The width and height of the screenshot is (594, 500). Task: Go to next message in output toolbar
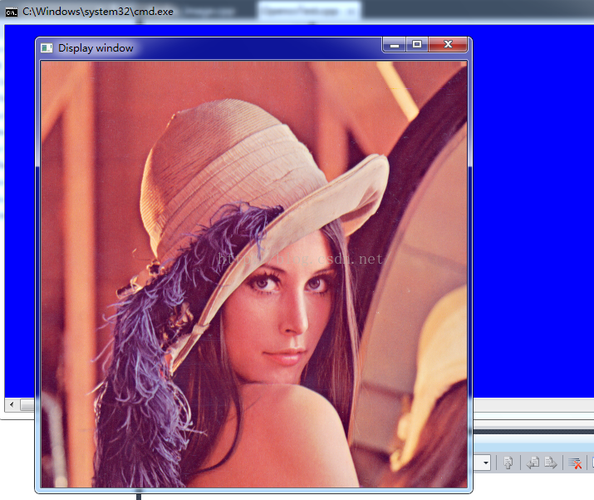[551, 463]
